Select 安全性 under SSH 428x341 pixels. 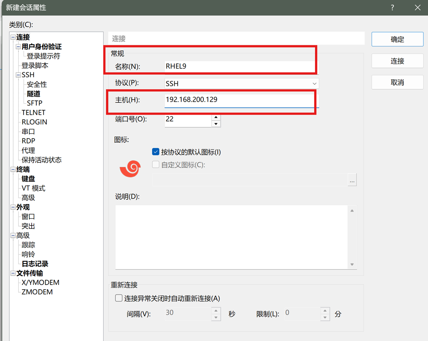click(37, 84)
